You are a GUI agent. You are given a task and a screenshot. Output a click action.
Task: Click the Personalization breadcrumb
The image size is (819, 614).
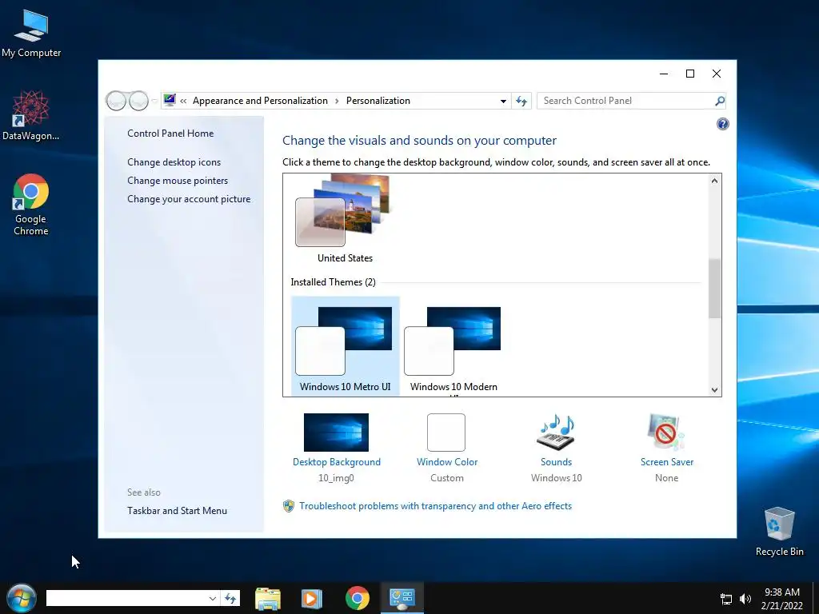coord(378,101)
